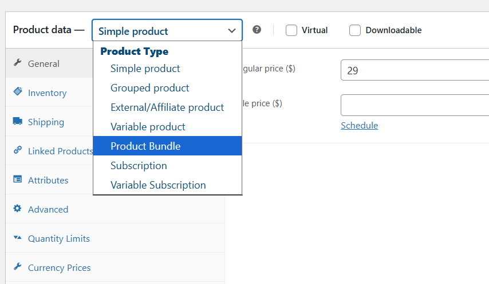Pick Grouped product in the dropdown
The height and width of the screenshot is (284, 489).
[x=167, y=88]
